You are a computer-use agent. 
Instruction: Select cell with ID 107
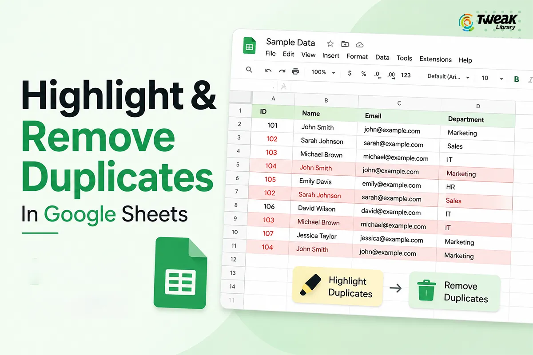[268, 233]
